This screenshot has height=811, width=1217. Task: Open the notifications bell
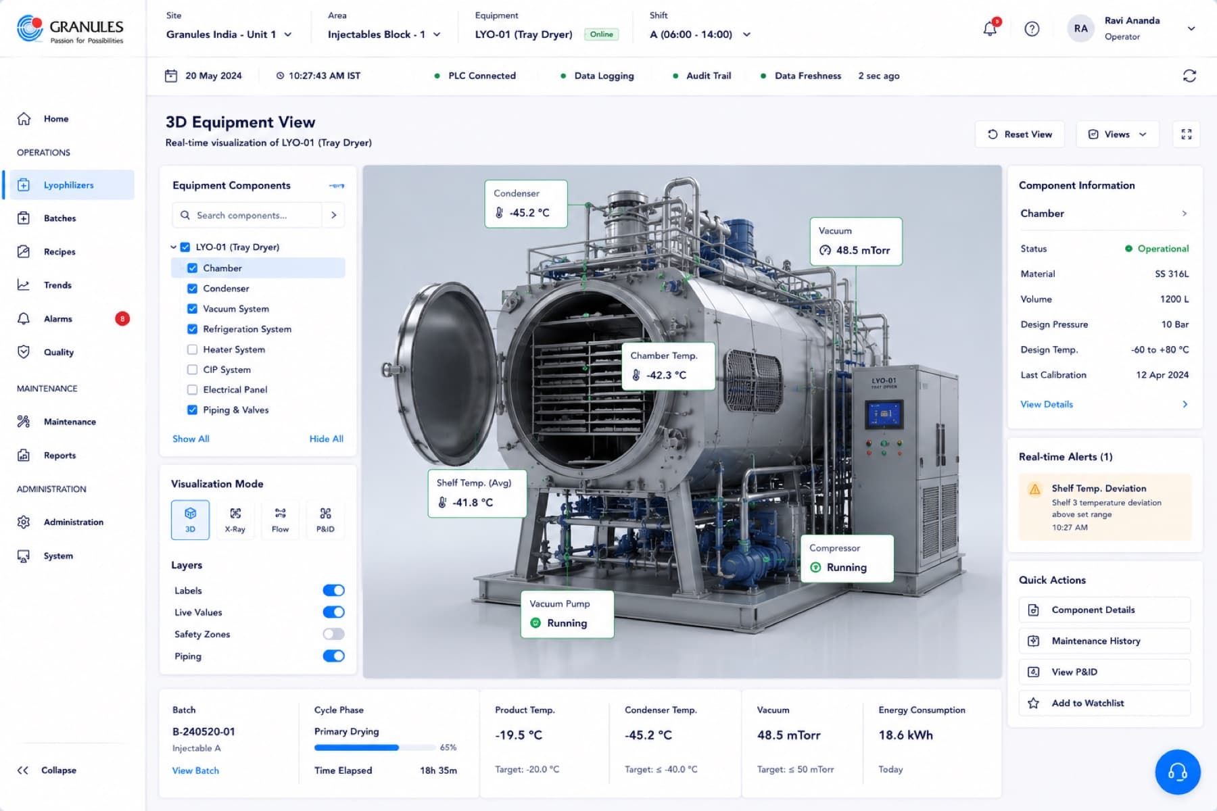click(990, 28)
